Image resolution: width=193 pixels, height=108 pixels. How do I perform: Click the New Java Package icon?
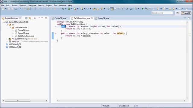(x=82, y=9)
